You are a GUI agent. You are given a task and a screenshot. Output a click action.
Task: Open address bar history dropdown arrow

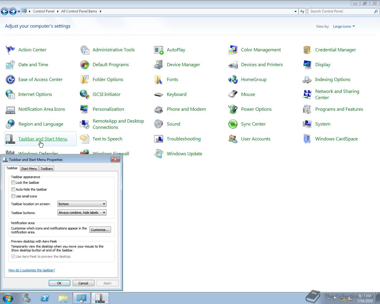pyautogui.click(x=295, y=11)
